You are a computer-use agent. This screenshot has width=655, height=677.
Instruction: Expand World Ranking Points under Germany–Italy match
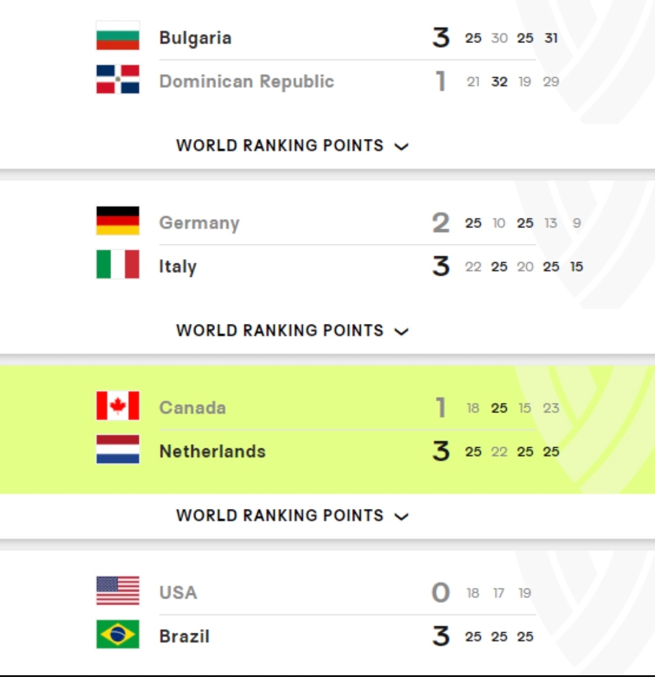tap(292, 331)
